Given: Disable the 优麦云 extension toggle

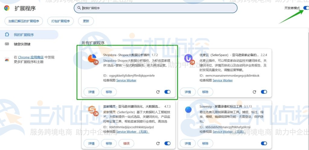Looking at the screenshot, I should click(x=264, y=92).
